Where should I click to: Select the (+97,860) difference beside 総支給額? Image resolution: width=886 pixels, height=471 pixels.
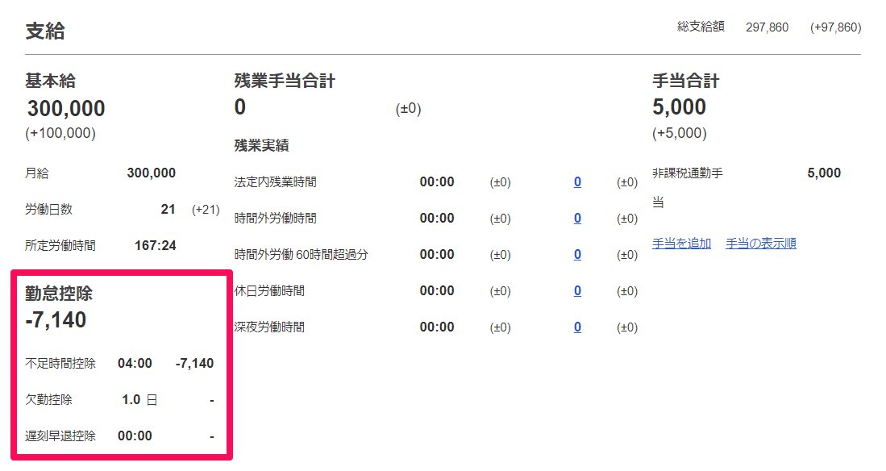[835, 27]
